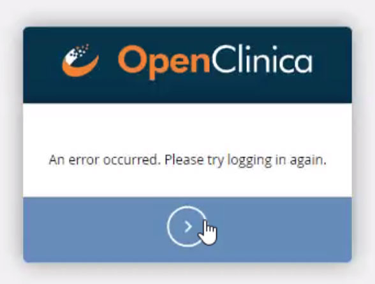Click the word "error" in the message

coord(84,160)
